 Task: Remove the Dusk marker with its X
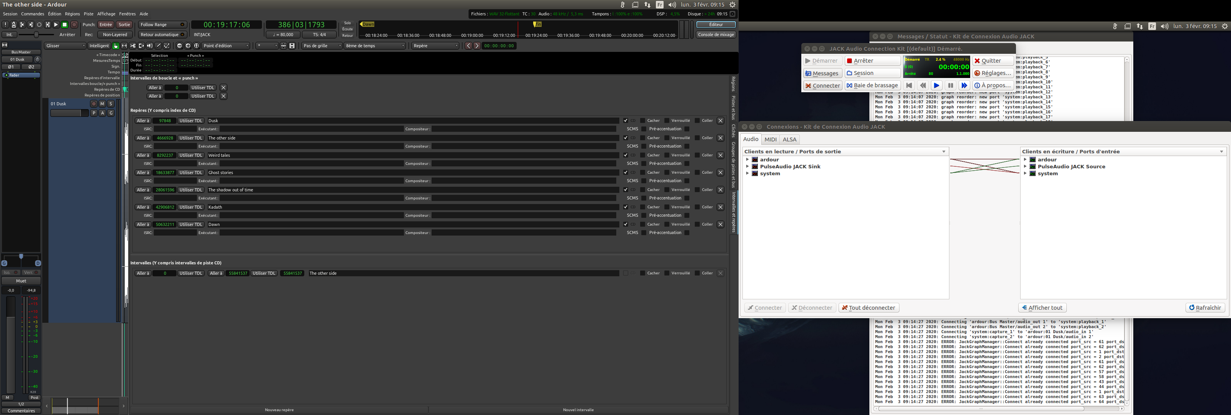(721, 121)
